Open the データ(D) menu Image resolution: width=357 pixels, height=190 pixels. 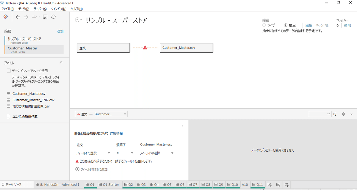(24, 9)
